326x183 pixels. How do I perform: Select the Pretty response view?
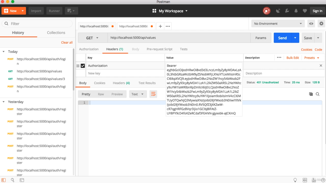click(x=86, y=94)
